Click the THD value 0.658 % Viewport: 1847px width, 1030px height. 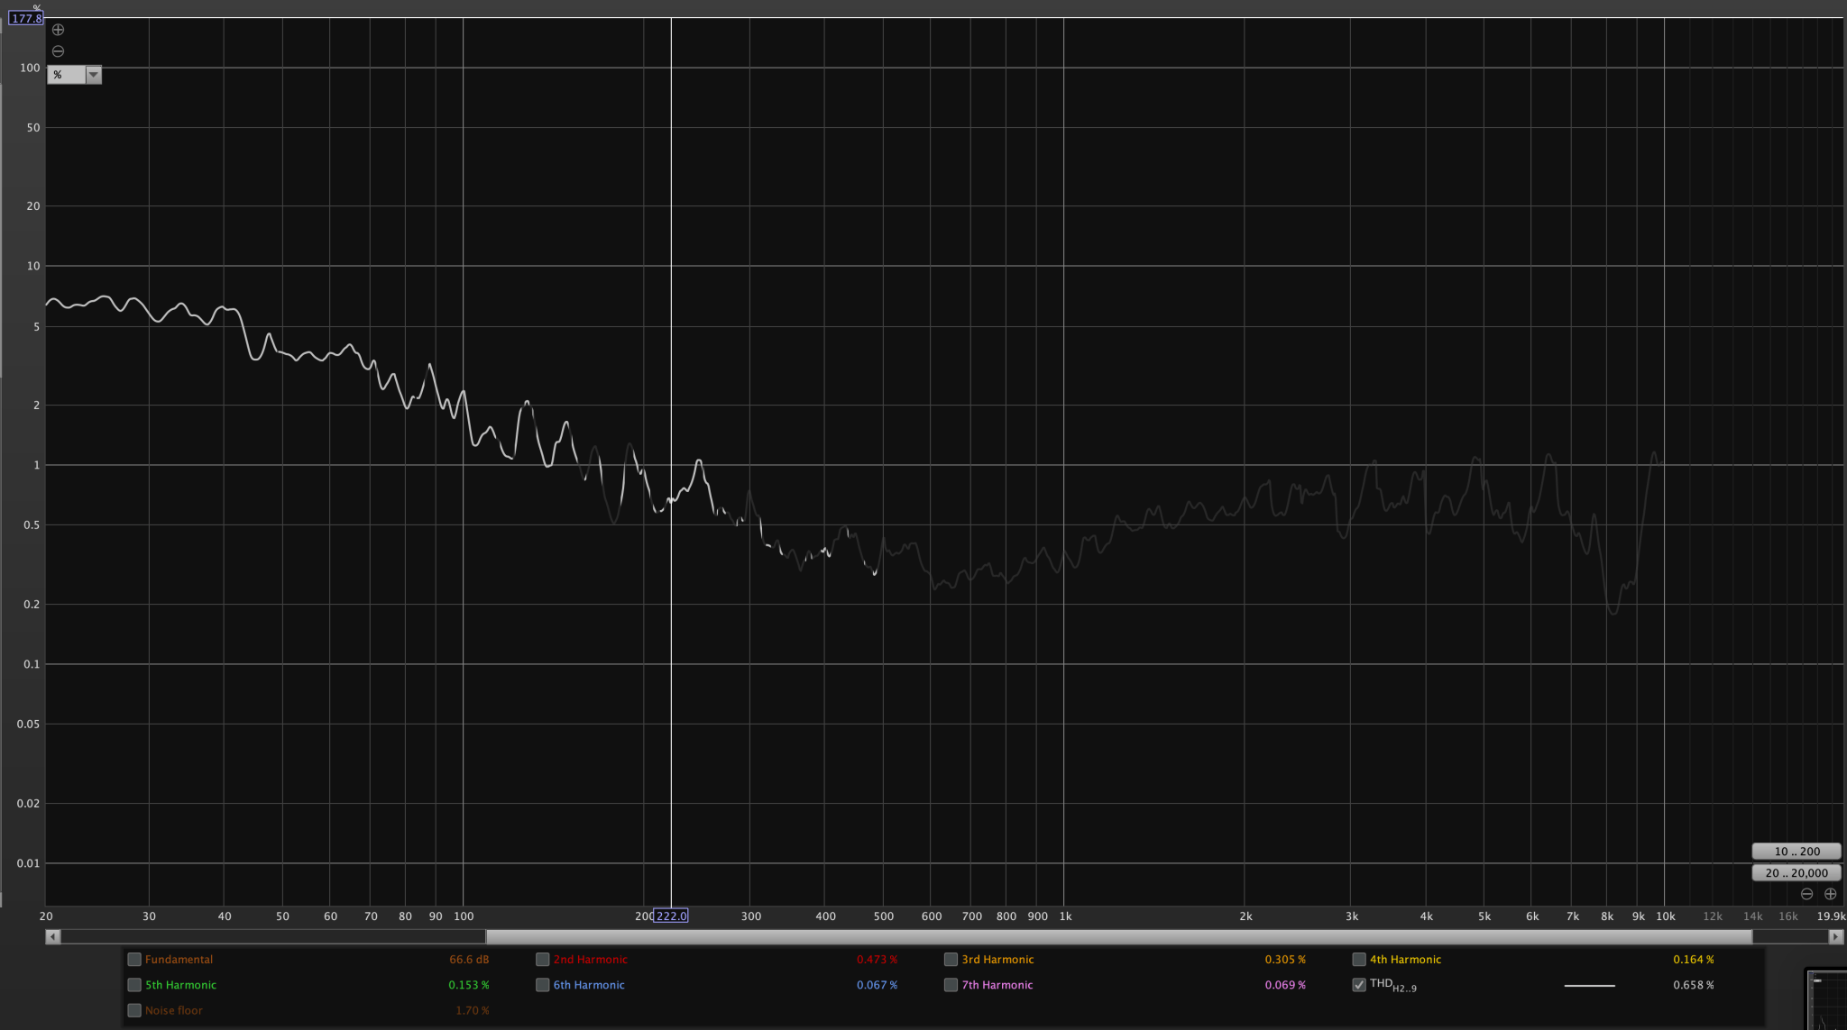click(x=1694, y=985)
